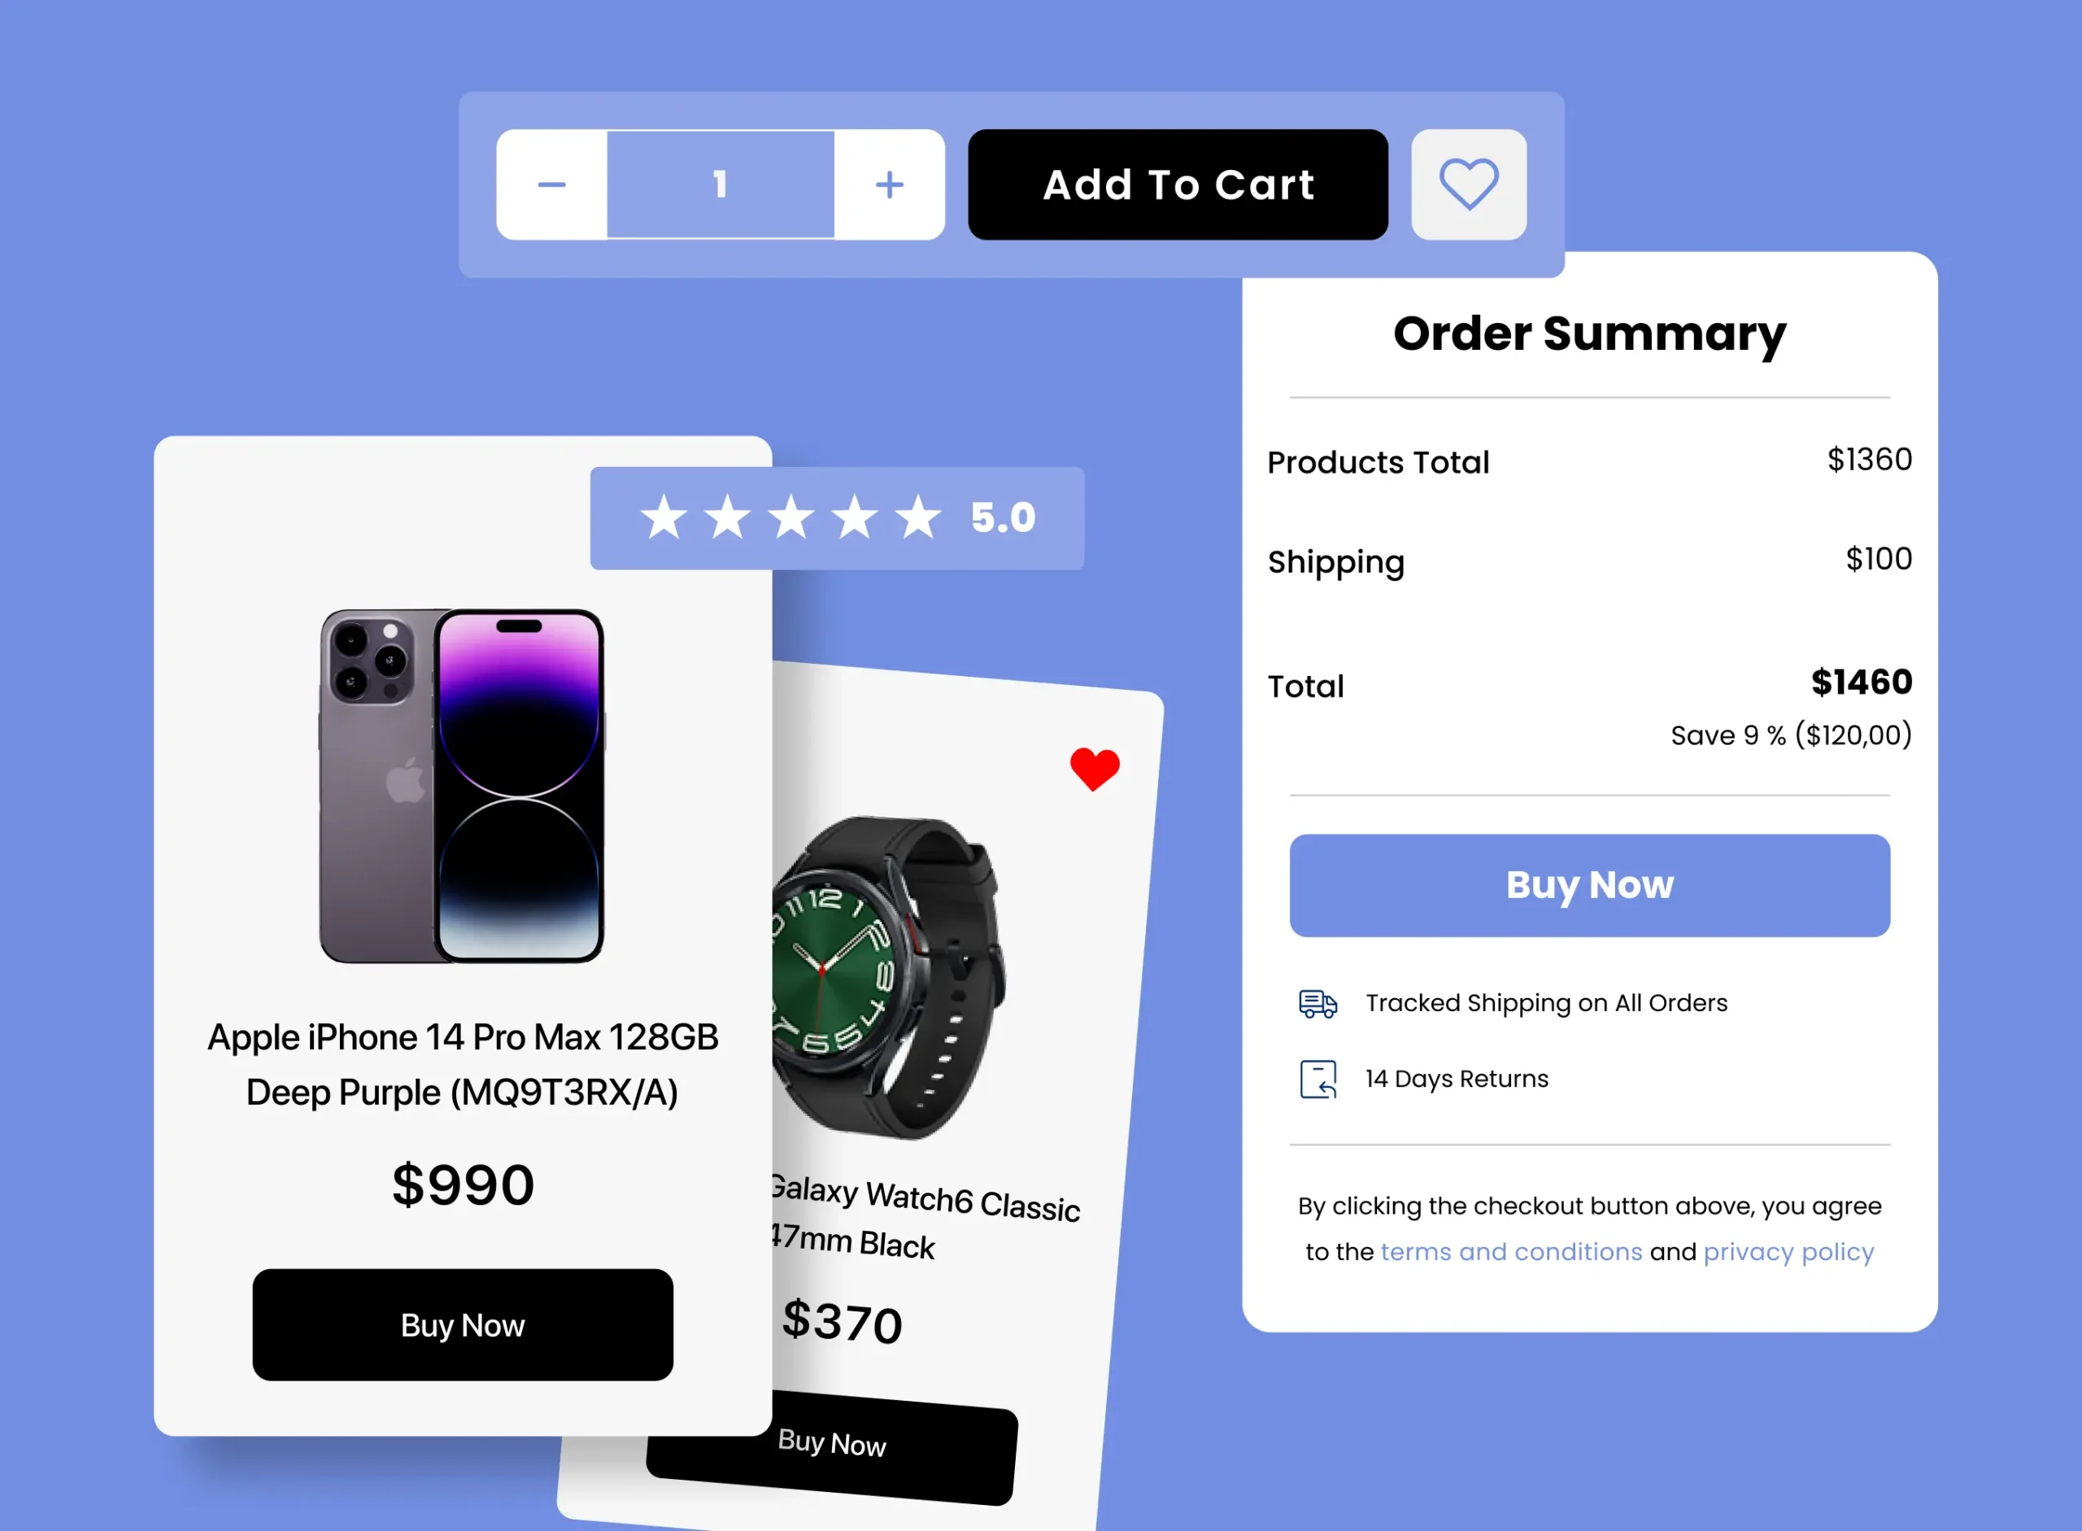Click the first rating star

pyautogui.click(x=664, y=517)
